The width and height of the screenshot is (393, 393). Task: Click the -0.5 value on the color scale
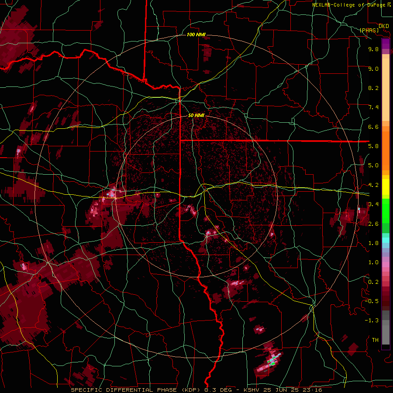pos(372,301)
